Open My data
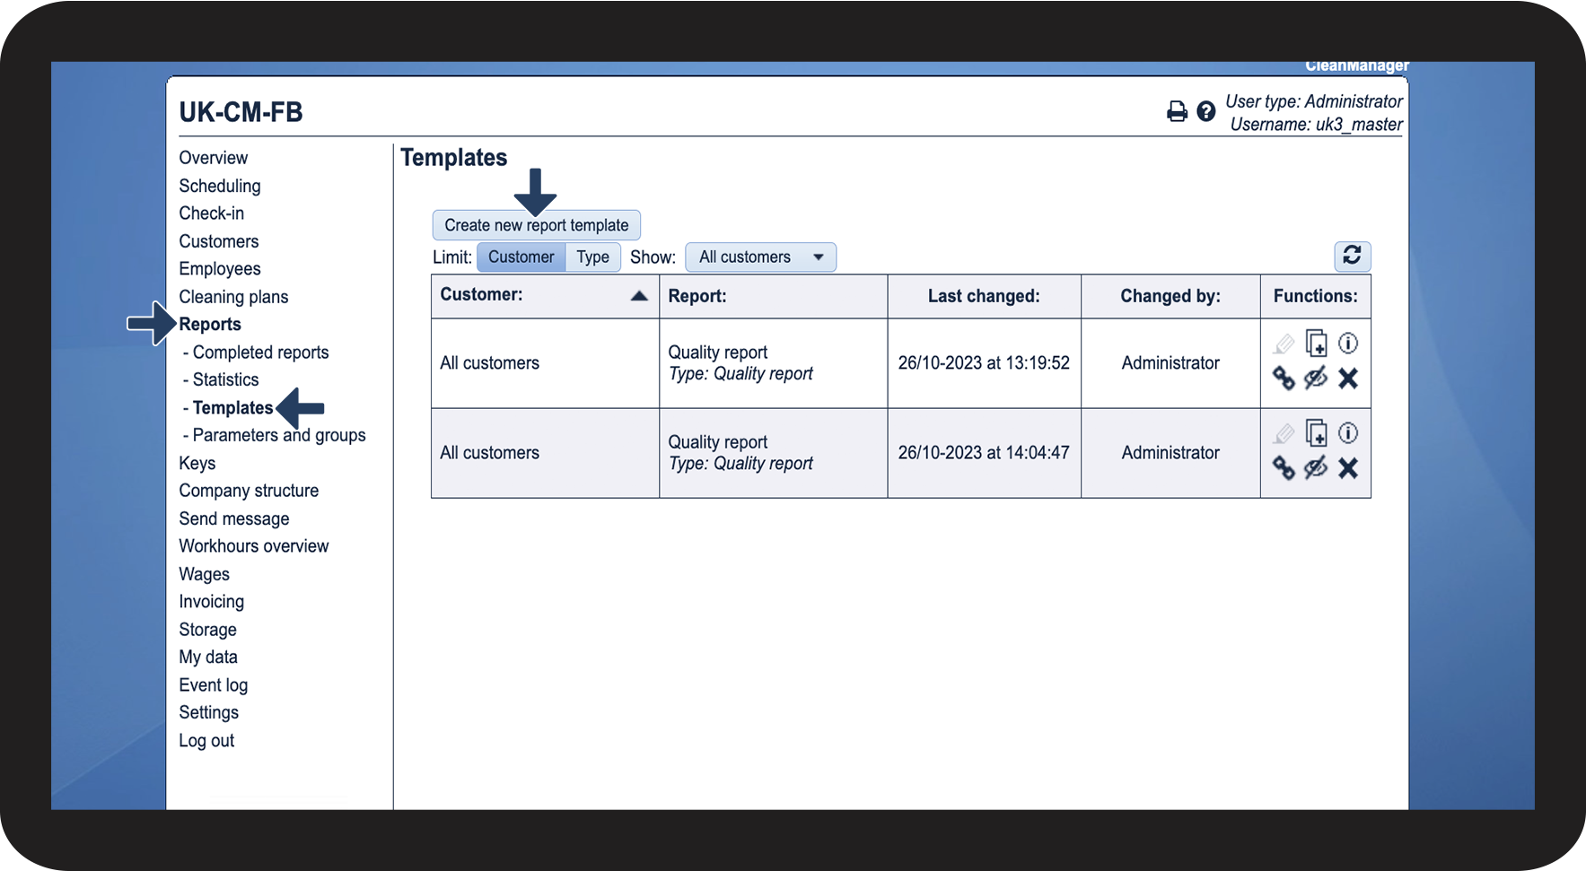Image resolution: width=1586 pixels, height=871 pixels. [x=208, y=658]
